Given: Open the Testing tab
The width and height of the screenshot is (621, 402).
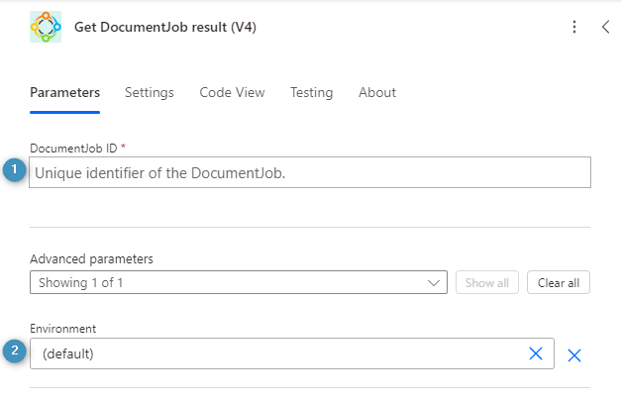Looking at the screenshot, I should 312,93.
